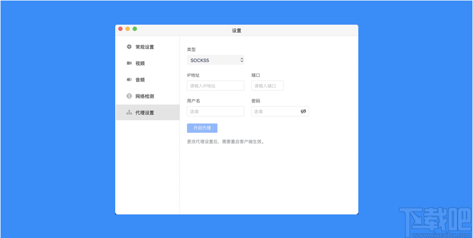This screenshot has height=238, width=473.
Task: Click the 开启代理 button
Action: (202, 128)
